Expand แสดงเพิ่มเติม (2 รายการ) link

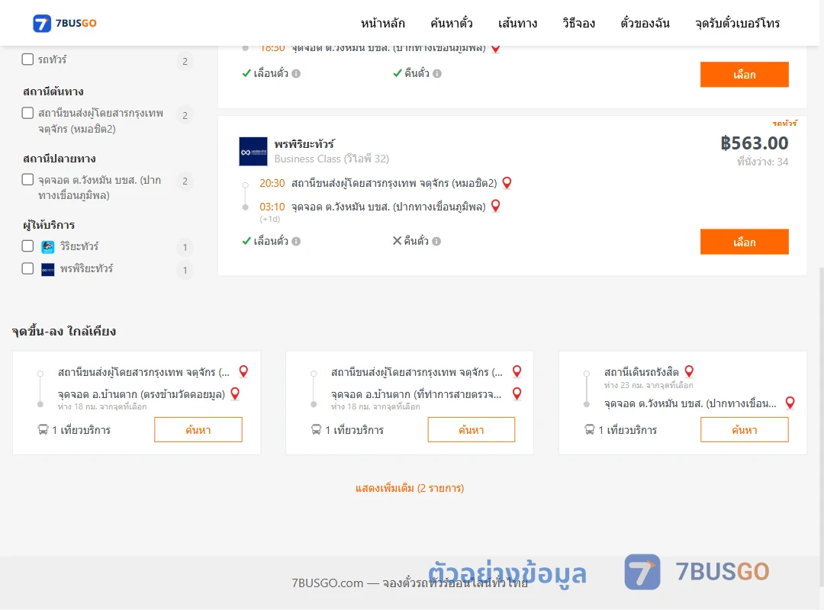click(x=410, y=488)
